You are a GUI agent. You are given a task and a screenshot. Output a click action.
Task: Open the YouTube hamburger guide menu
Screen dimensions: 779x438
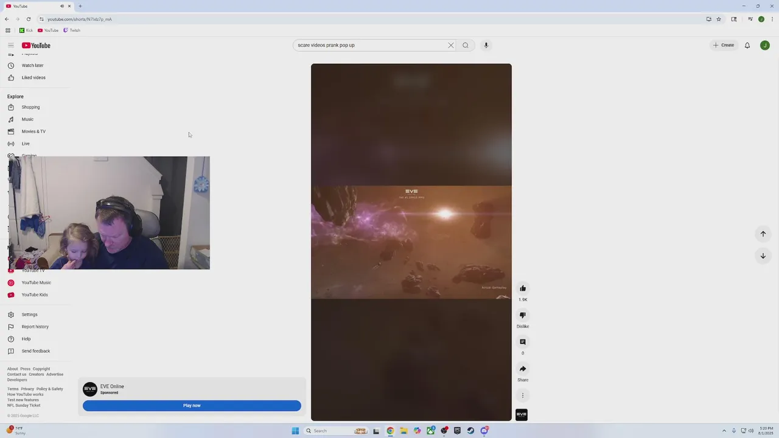pos(10,45)
